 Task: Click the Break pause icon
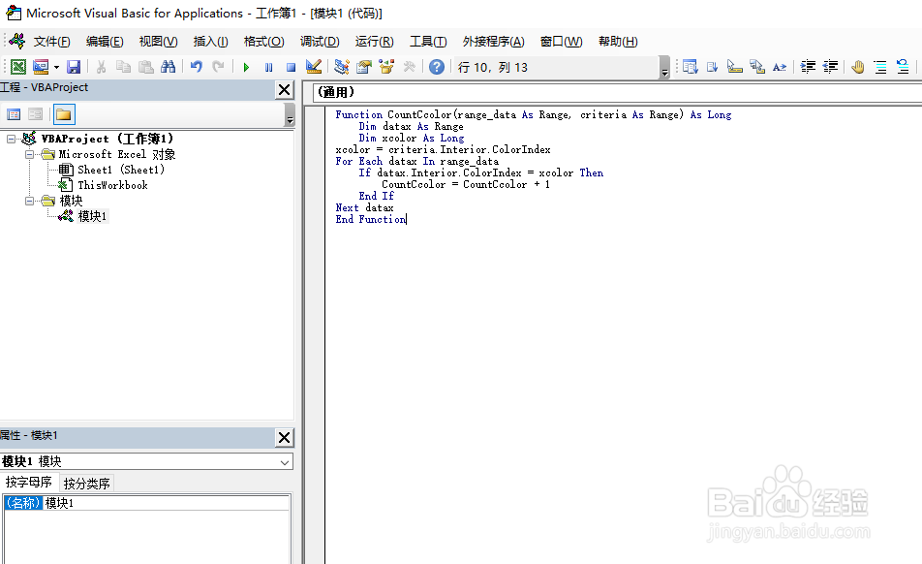click(268, 67)
